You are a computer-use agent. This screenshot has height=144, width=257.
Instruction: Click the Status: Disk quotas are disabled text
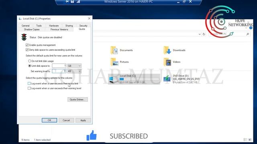tap(46, 37)
